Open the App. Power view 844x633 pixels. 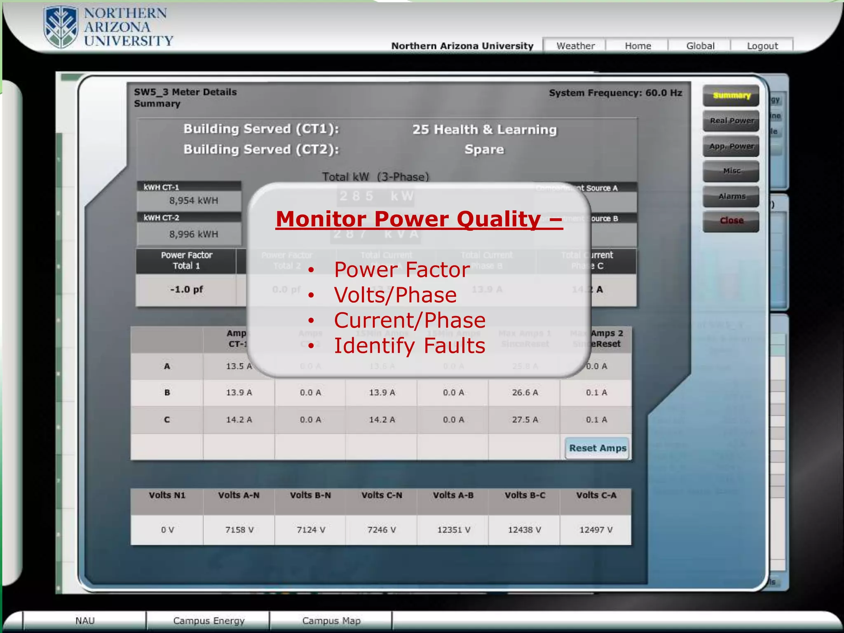(x=731, y=146)
